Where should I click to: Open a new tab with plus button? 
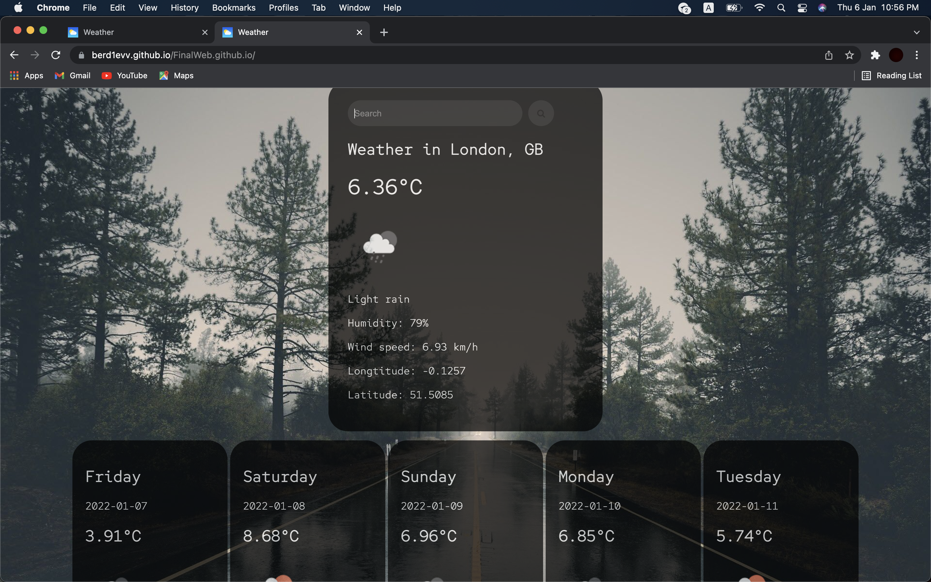tap(384, 32)
